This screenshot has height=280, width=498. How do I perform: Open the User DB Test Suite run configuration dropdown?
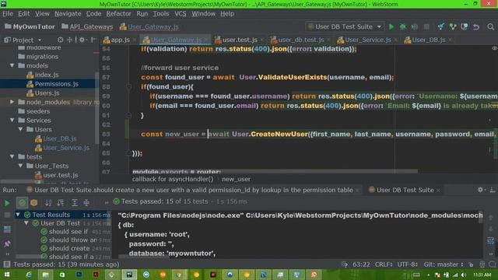click(345, 27)
